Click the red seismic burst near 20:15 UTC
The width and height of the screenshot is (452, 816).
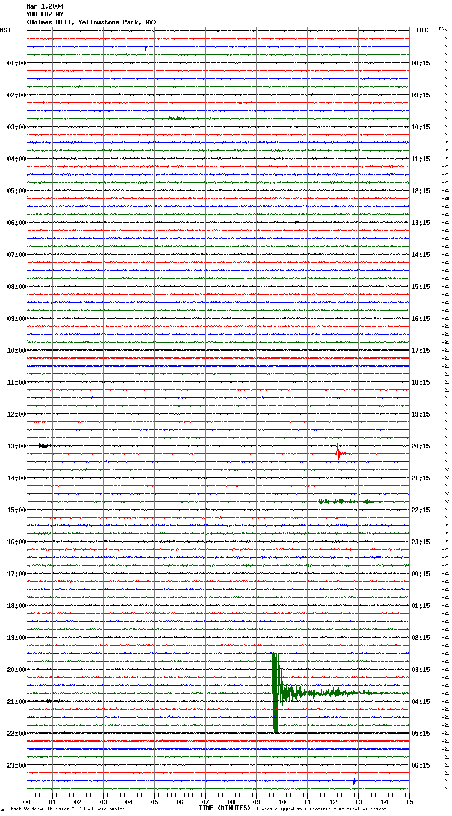click(338, 453)
